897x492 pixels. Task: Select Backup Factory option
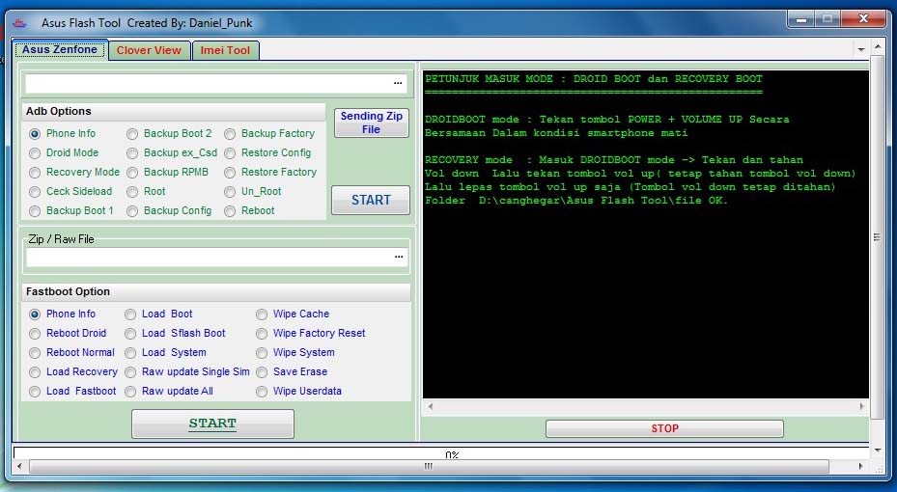[x=230, y=134]
